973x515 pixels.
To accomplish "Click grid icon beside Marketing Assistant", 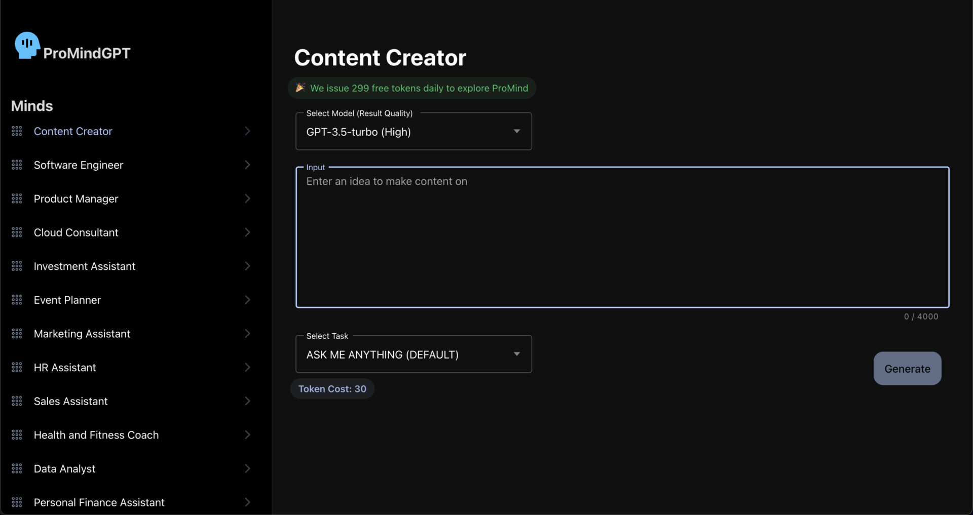I will [x=17, y=334].
